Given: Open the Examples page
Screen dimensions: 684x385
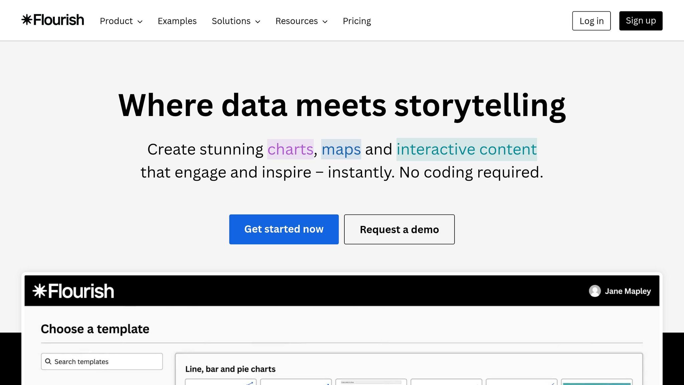Looking at the screenshot, I should (x=177, y=21).
